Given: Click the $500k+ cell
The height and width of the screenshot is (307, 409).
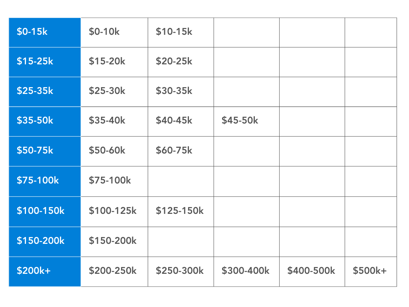Looking at the screenshot, I should tap(370, 271).
